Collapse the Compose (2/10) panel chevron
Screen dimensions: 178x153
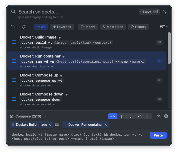coord(45,116)
